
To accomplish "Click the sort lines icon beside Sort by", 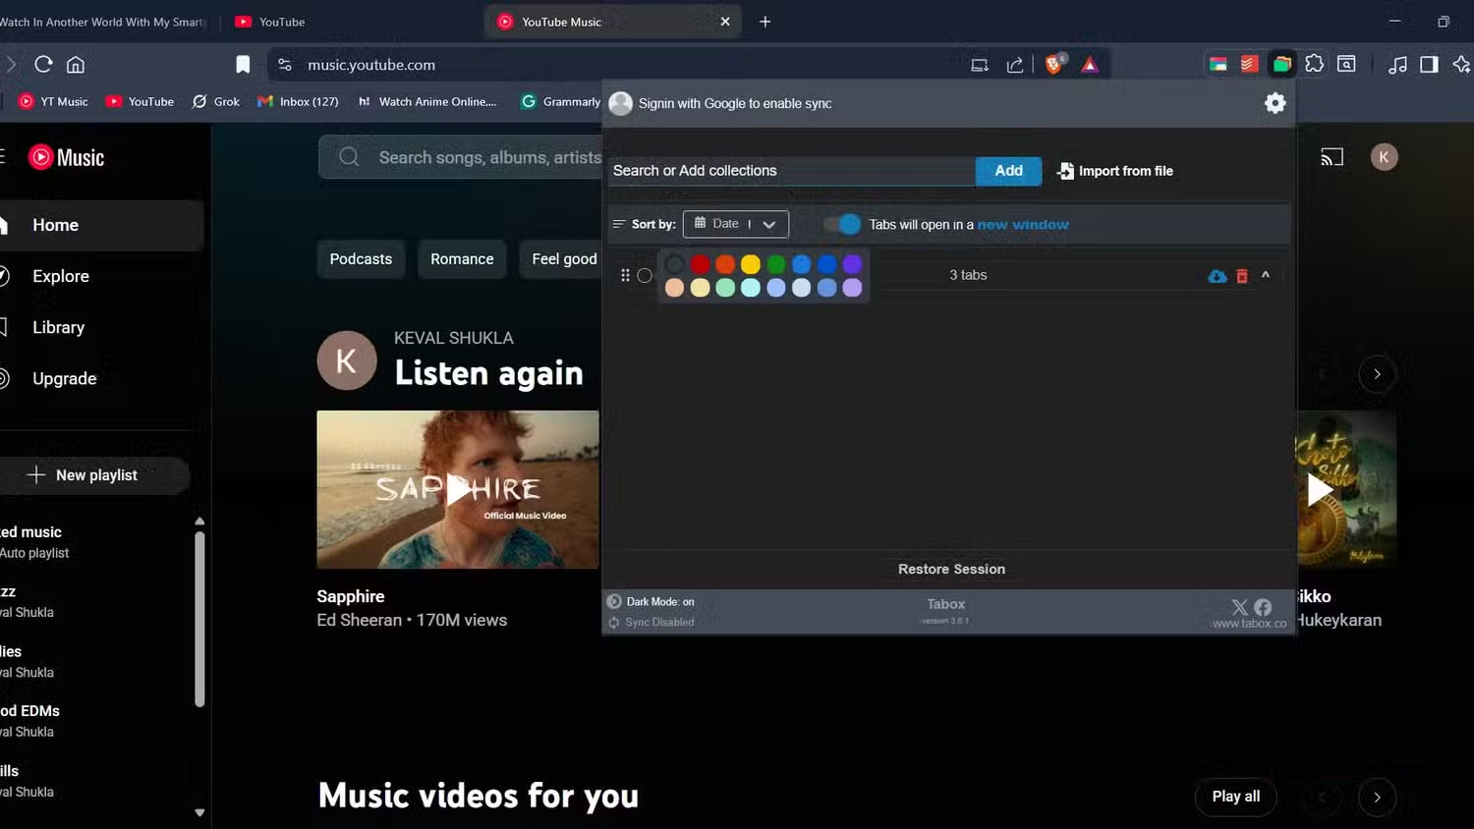I will point(619,224).
